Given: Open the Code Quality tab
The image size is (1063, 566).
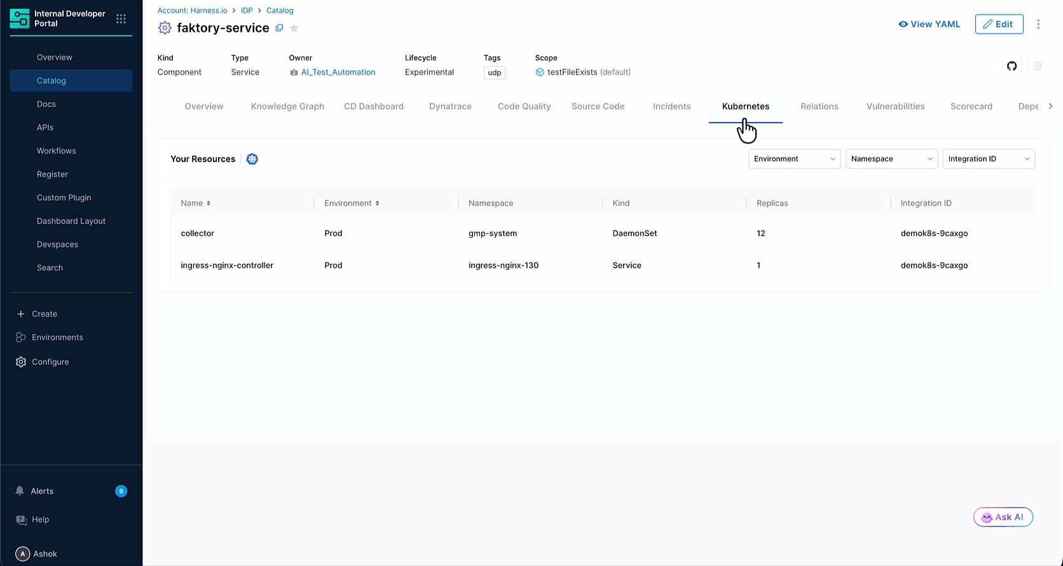Looking at the screenshot, I should [524, 106].
